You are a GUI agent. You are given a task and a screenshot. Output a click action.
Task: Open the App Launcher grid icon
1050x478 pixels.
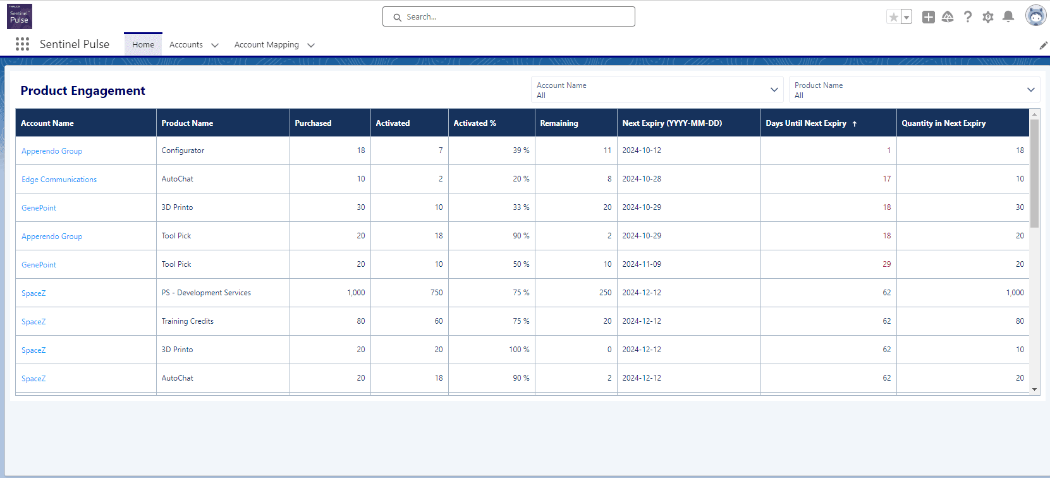(x=22, y=44)
